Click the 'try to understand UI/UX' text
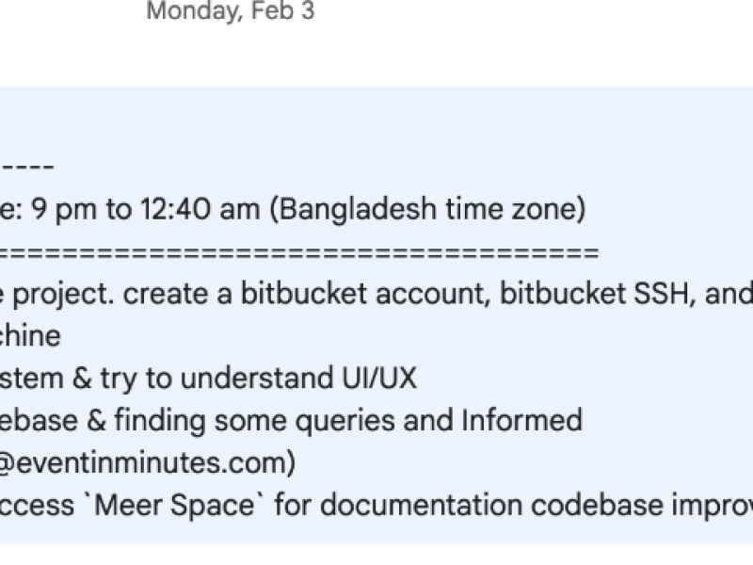 pyautogui.click(x=258, y=379)
